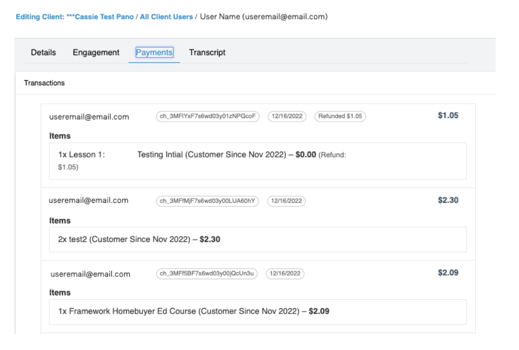Click the date badge in the $1.05 transaction

tap(287, 116)
